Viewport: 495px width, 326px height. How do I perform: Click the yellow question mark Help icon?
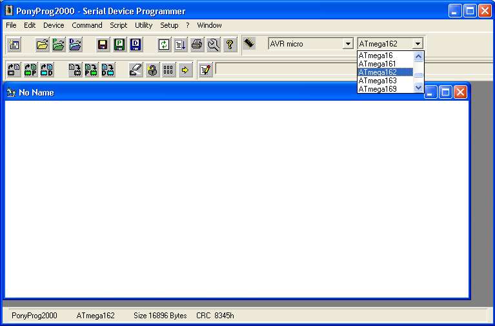click(230, 45)
